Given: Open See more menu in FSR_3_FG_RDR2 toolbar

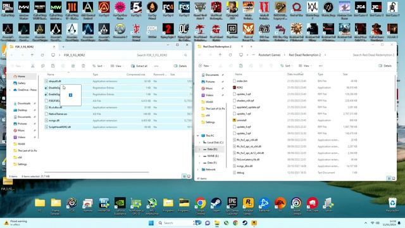Looking at the screenshot, I should click(x=156, y=66).
